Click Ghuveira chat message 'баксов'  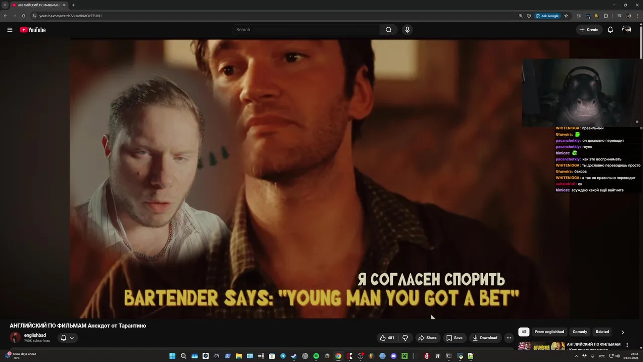(581, 171)
